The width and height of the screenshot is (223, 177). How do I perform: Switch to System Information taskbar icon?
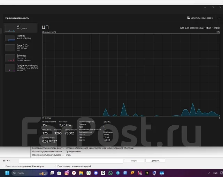(x=154, y=173)
